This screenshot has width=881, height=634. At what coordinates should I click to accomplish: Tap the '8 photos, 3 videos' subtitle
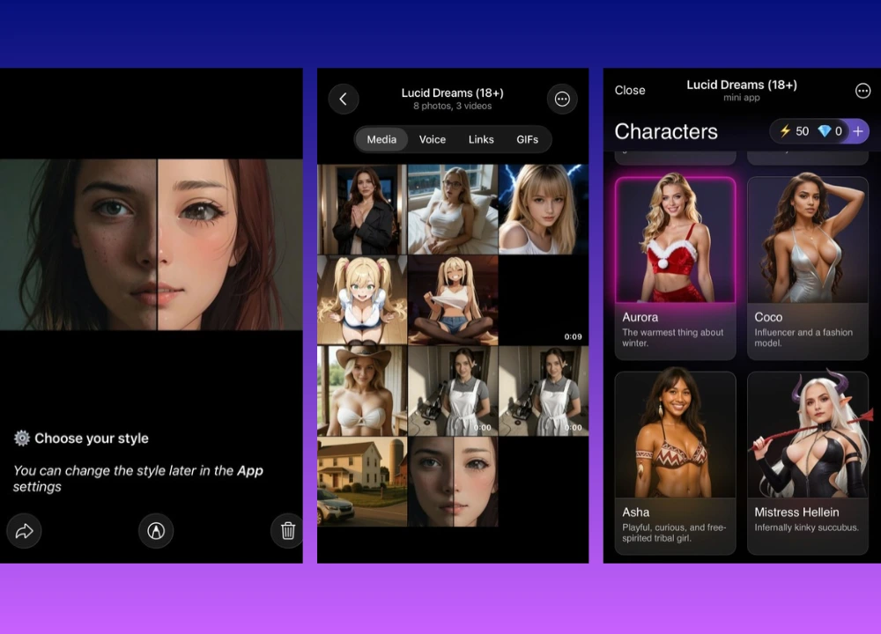pyautogui.click(x=452, y=107)
